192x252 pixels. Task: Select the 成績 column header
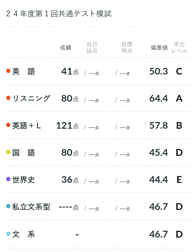(x=66, y=47)
